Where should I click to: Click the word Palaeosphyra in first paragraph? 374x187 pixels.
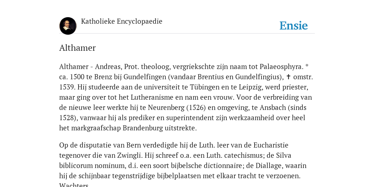click(282, 66)
